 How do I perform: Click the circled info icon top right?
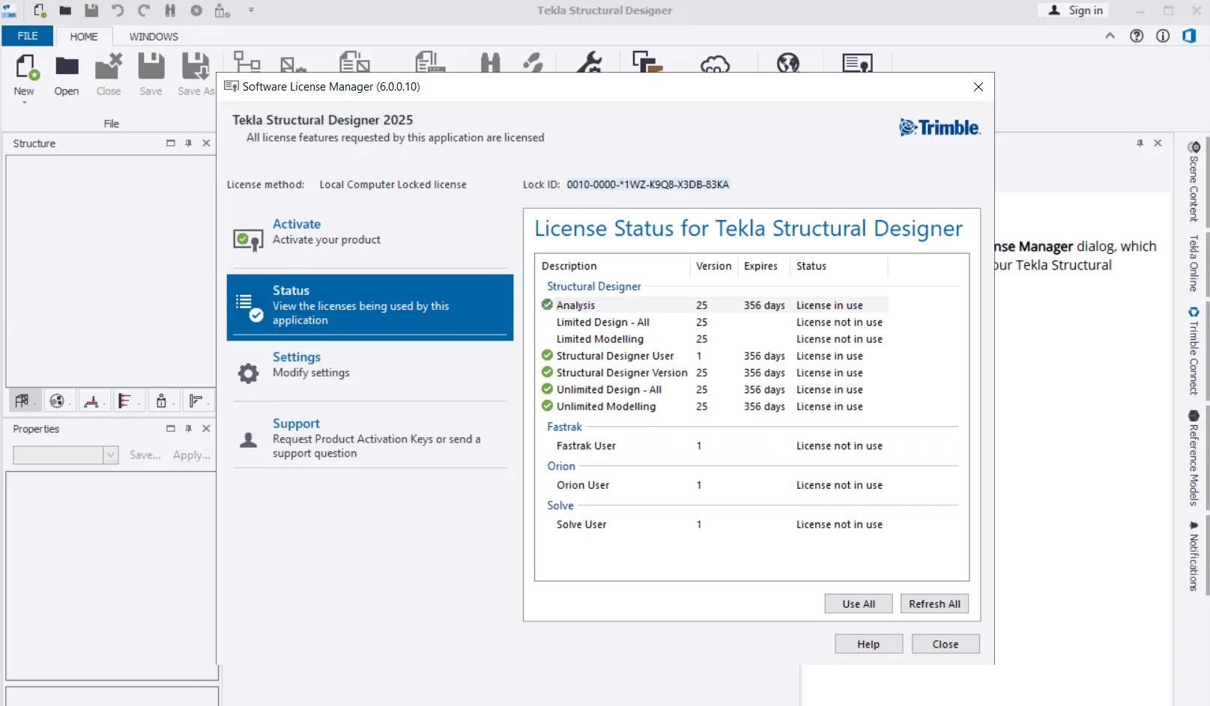point(1163,36)
